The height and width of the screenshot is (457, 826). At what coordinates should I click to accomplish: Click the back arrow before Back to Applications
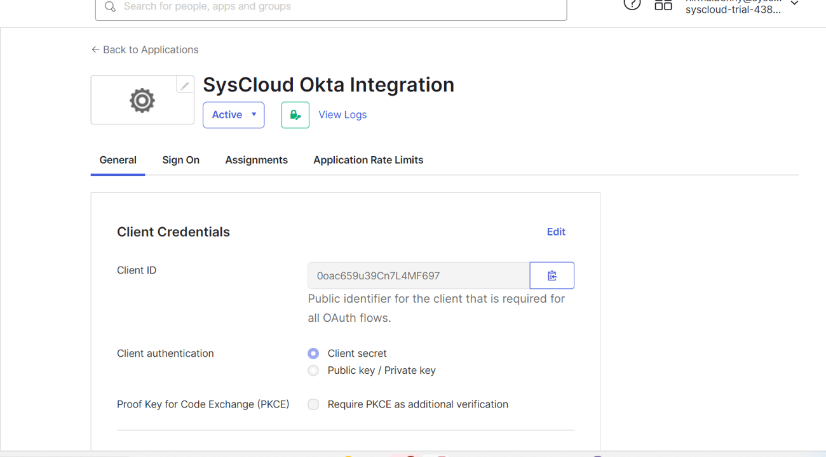tap(95, 50)
